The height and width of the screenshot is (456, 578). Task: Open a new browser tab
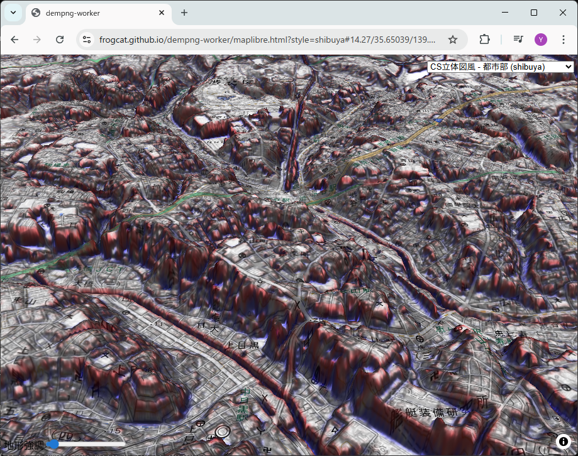(x=184, y=13)
